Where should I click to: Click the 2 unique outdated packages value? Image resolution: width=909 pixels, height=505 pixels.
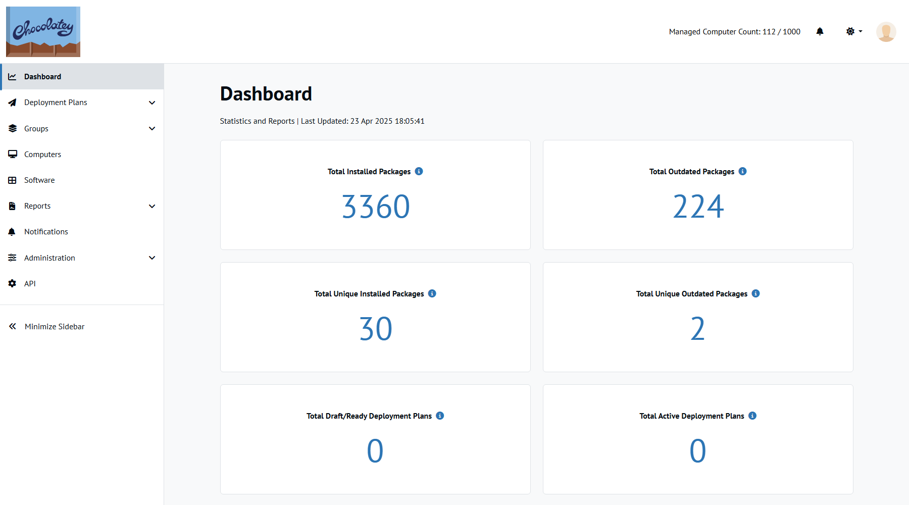tap(698, 329)
